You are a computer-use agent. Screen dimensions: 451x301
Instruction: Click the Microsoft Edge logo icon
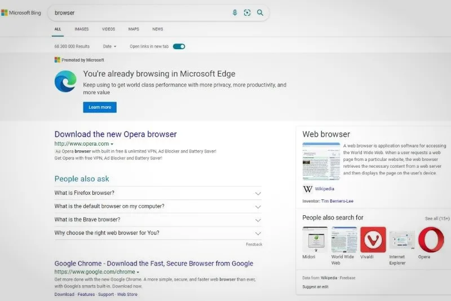point(65,81)
